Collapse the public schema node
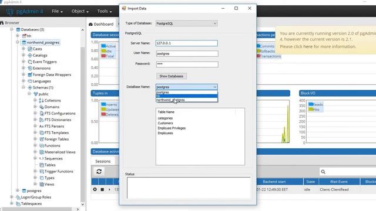This screenshot has height=211, width=376. (x=29, y=94)
